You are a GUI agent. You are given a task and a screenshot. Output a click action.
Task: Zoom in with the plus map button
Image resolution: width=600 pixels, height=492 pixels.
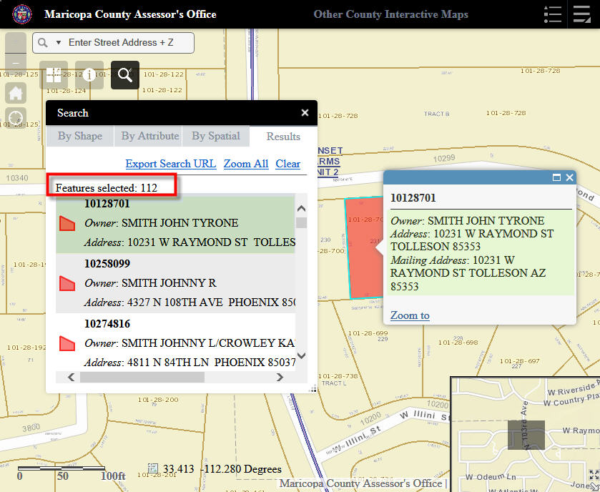tap(16, 42)
